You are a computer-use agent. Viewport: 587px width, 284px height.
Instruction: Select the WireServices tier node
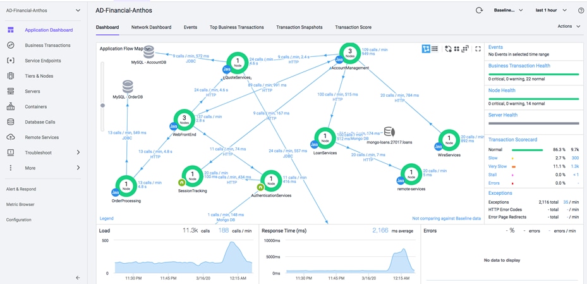point(449,140)
